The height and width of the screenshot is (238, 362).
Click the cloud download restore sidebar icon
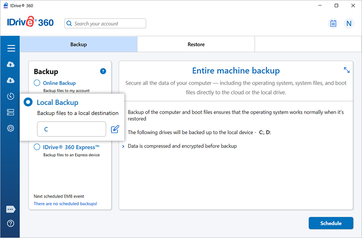[x=11, y=80]
